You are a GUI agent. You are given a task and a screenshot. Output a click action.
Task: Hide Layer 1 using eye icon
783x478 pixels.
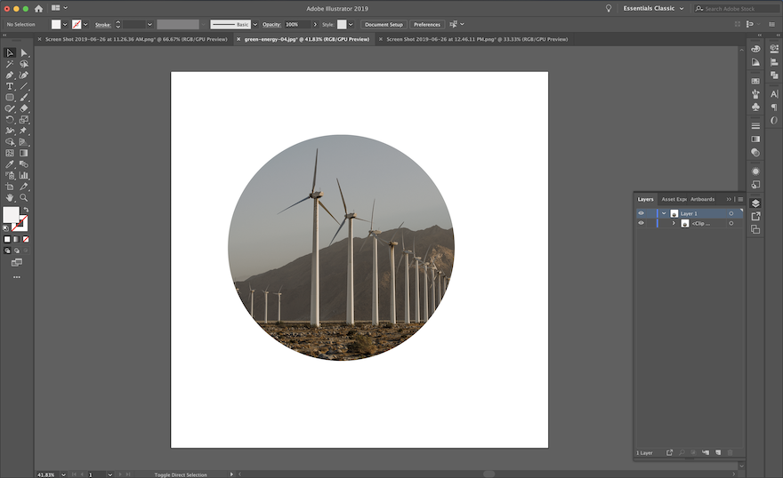click(x=641, y=213)
